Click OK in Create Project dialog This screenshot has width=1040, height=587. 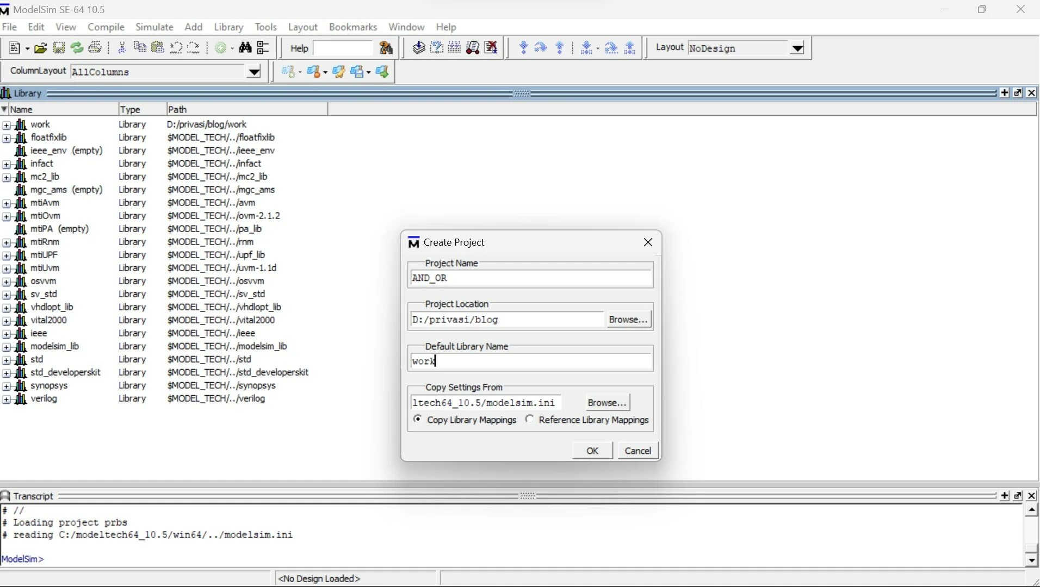point(592,451)
